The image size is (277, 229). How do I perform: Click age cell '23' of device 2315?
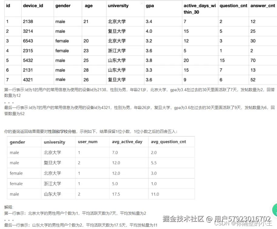(x=86, y=51)
